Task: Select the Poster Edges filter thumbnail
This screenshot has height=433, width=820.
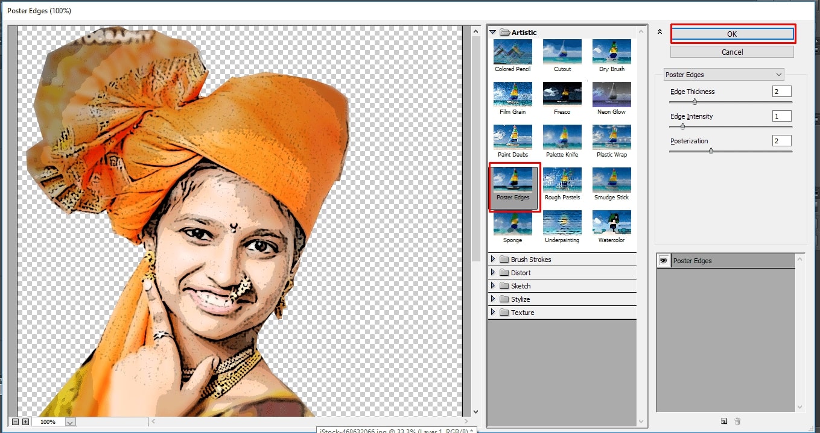Action: tap(512, 181)
